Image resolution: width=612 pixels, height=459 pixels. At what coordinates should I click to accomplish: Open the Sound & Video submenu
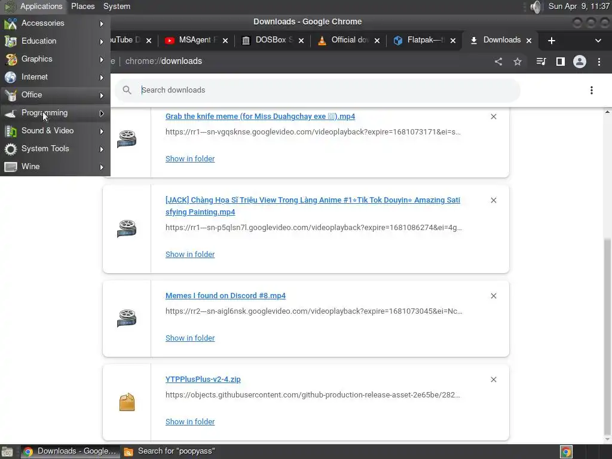pyautogui.click(x=55, y=131)
